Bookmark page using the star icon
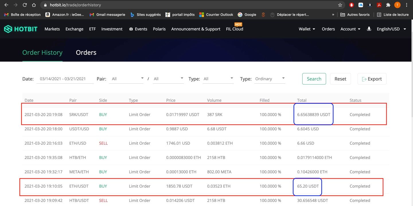This screenshot has width=413, height=206. tap(340, 5)
